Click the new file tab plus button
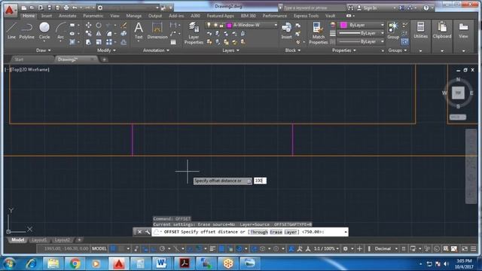This screenshot has width=482, height=271. [104, 59]
